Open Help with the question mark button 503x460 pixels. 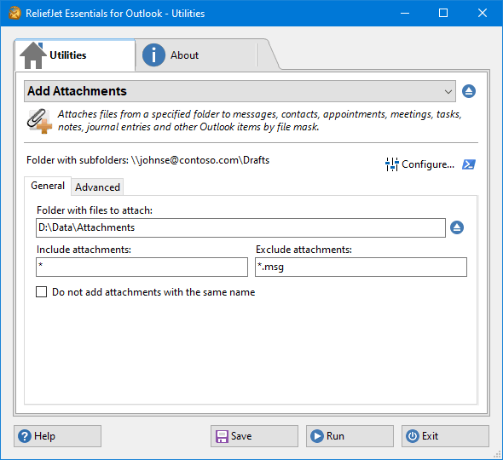[x=57, y=436]
